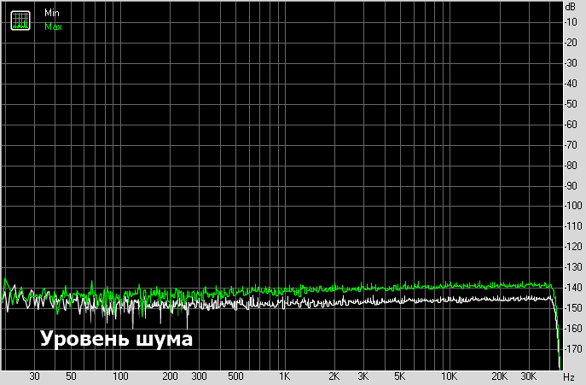Click the 200 Hz frequency label
The height and width of the screenshot is (385, 586).
(x=171, y=376)
